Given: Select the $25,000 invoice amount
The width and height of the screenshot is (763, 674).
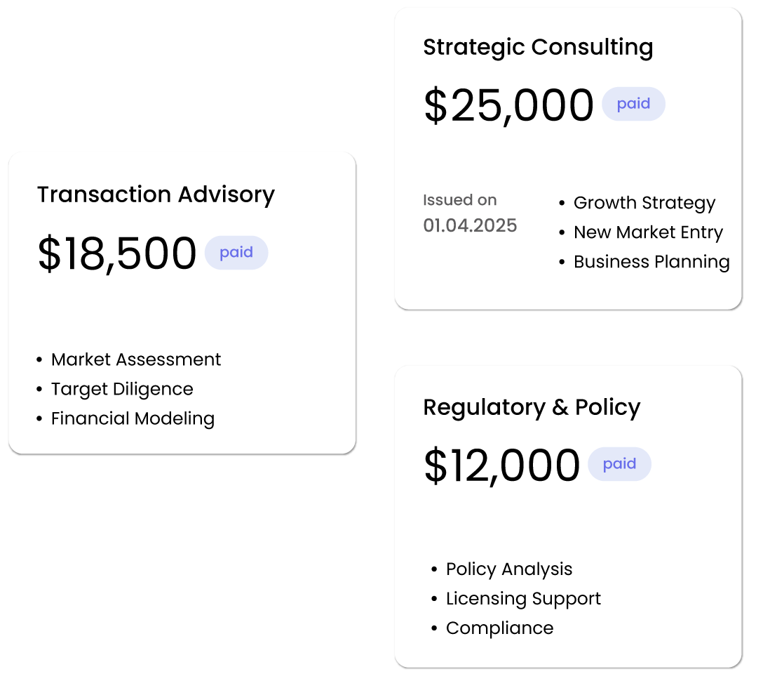Looking at the screenshot, I should coord(508,105).
